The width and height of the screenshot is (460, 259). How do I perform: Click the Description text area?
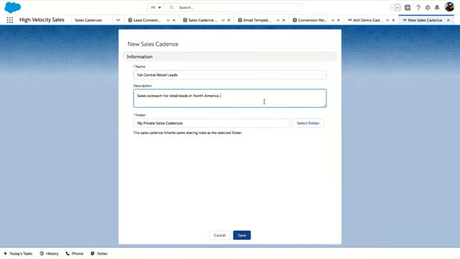coord(230,99)
